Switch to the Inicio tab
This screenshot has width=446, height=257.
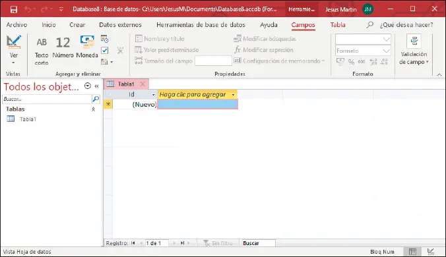pos(49,25)
